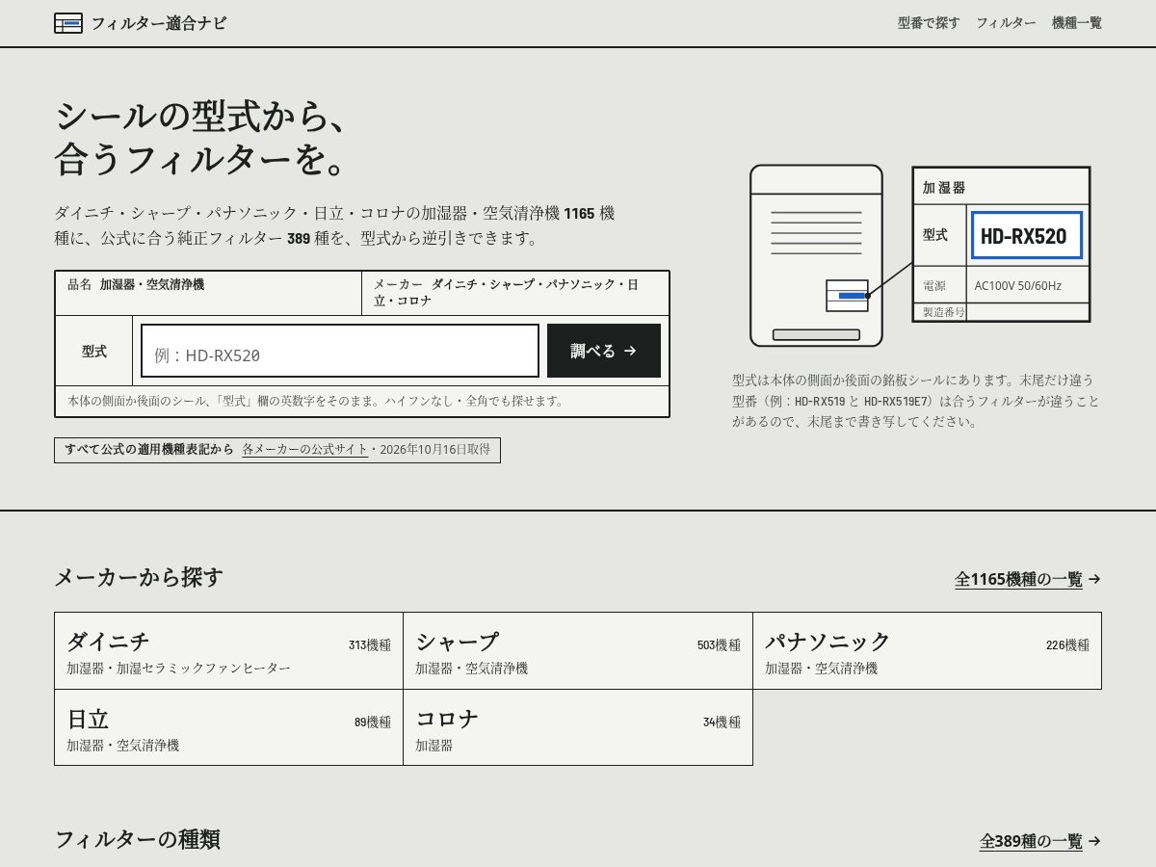Click the 品名 加湿器・空気清浄機 cell

pos(208,293)
